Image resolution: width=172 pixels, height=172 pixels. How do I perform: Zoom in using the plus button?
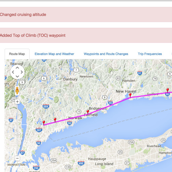[17, 102]
